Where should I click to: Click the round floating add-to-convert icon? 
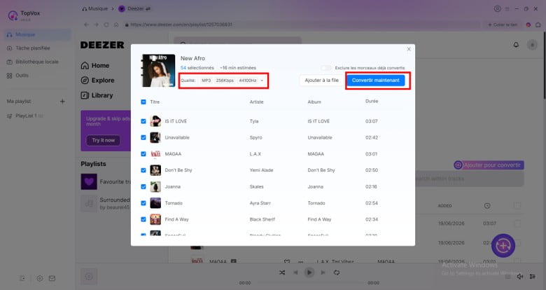pyautogui.click(x=503, y=246)
